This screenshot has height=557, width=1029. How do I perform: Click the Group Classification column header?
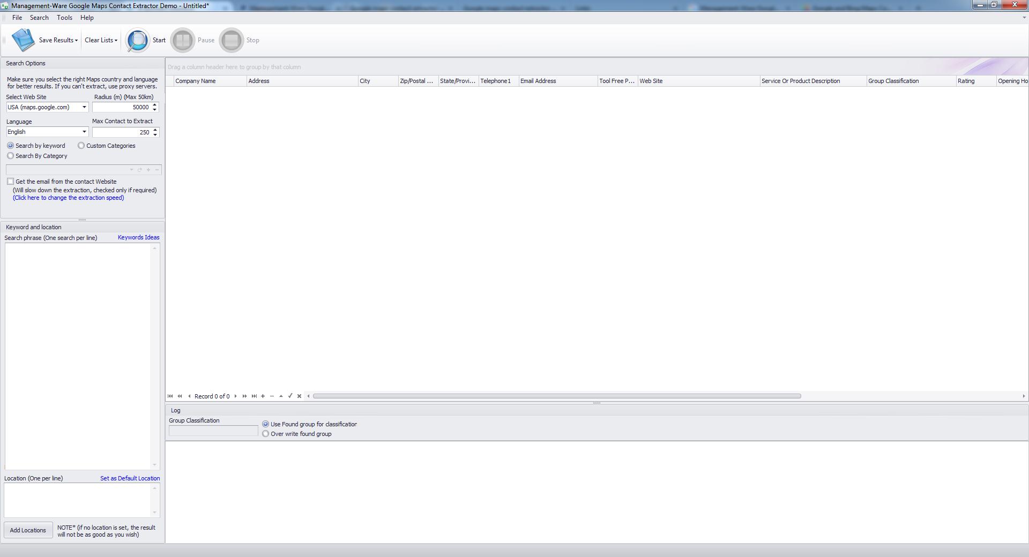(x=911, y=81)
